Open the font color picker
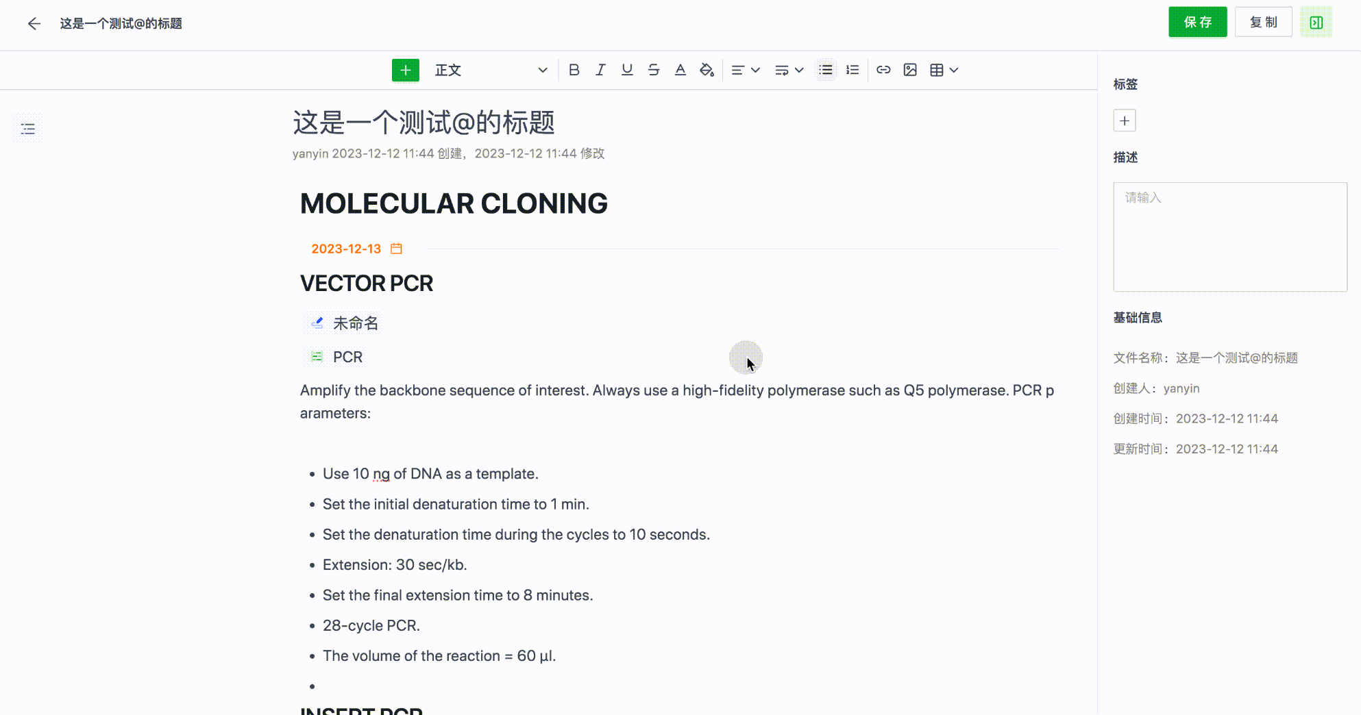 (680, 70)
